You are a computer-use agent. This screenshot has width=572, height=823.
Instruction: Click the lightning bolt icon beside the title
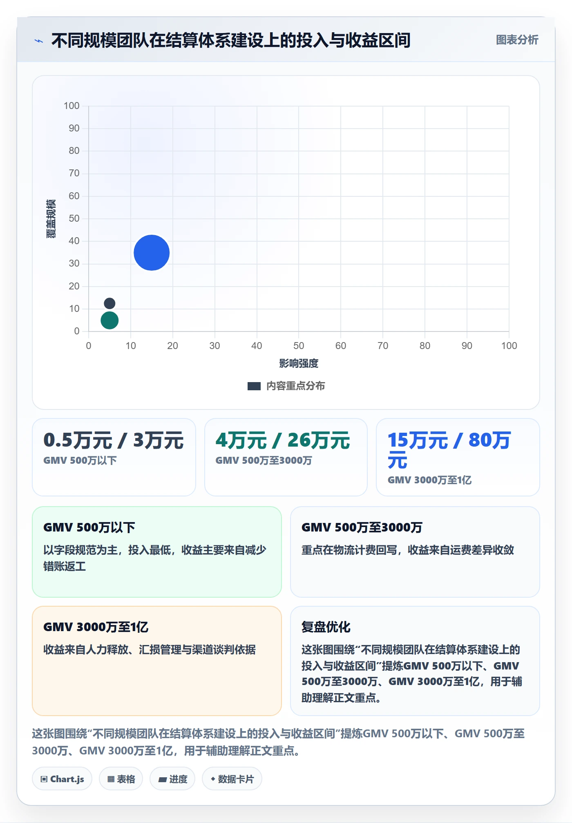39,41
